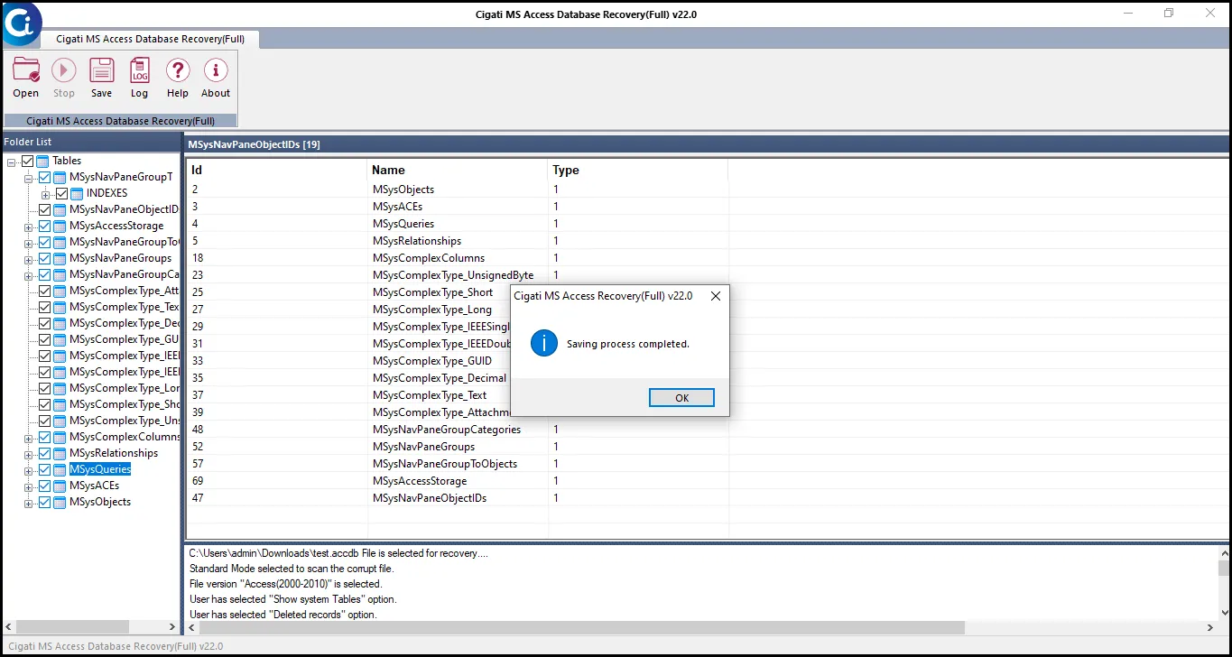Click the table icon beside MSysNavPaneGroups

(60, 258)
